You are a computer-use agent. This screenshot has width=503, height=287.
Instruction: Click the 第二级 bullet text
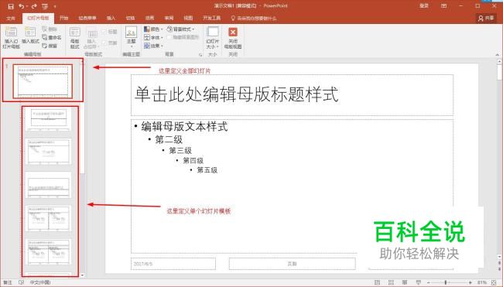point(169,139)
